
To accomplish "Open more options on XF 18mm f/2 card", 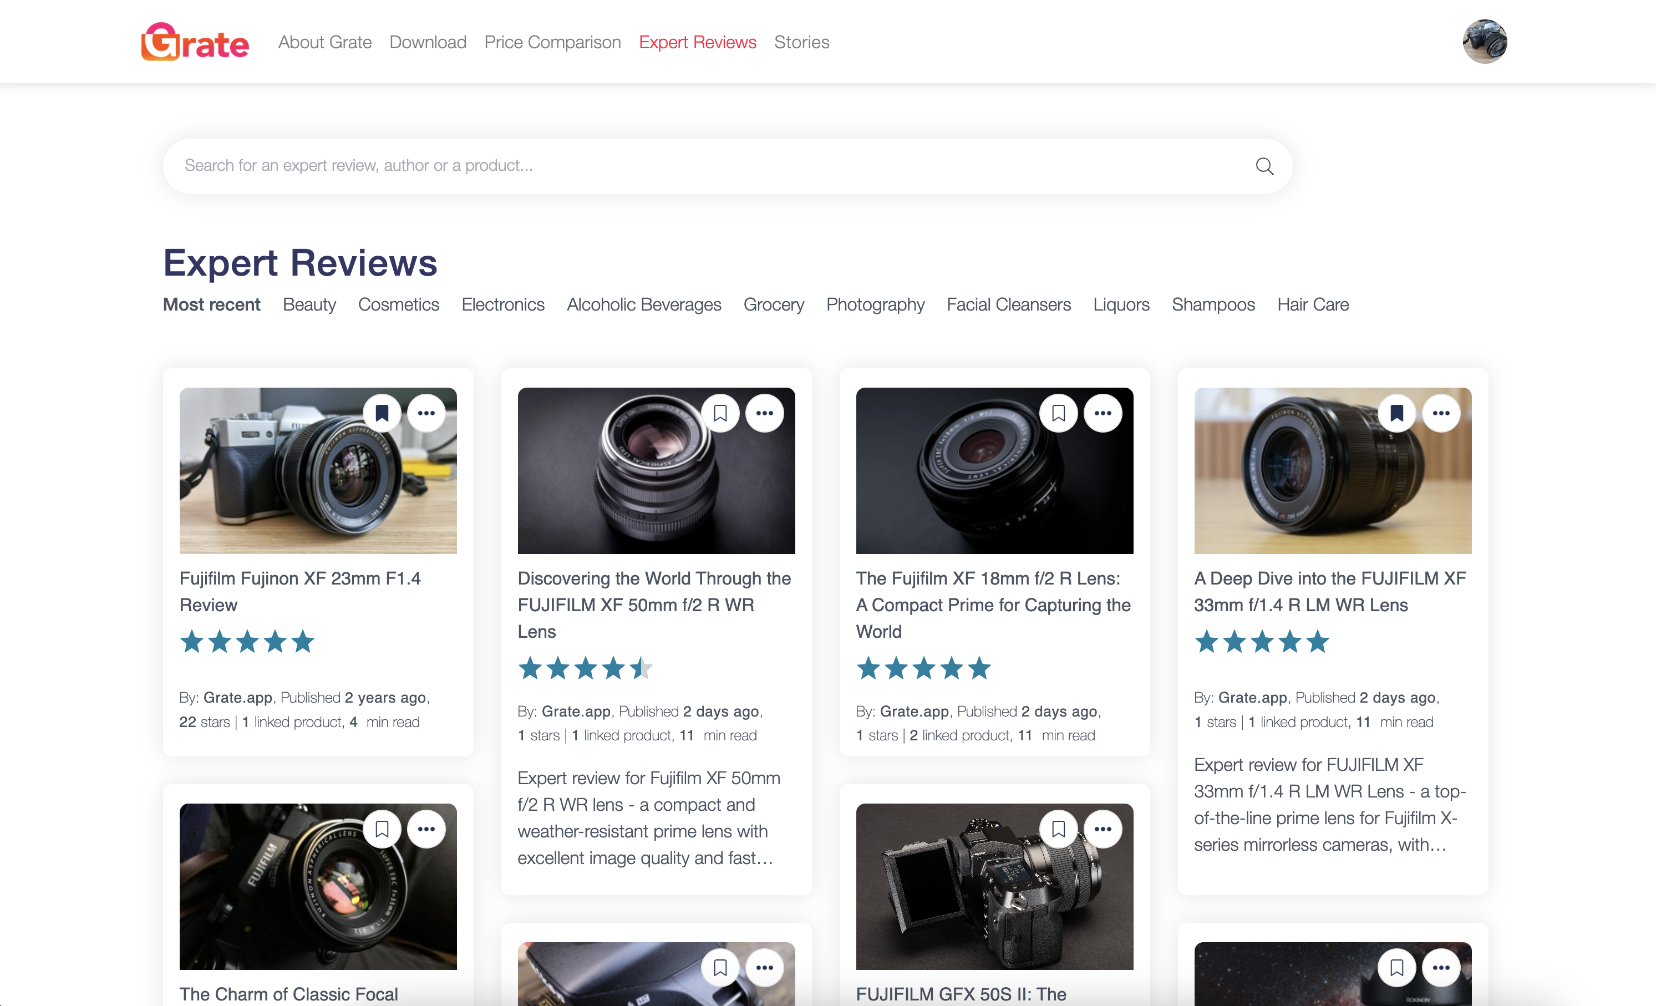I will [1103, 413].
